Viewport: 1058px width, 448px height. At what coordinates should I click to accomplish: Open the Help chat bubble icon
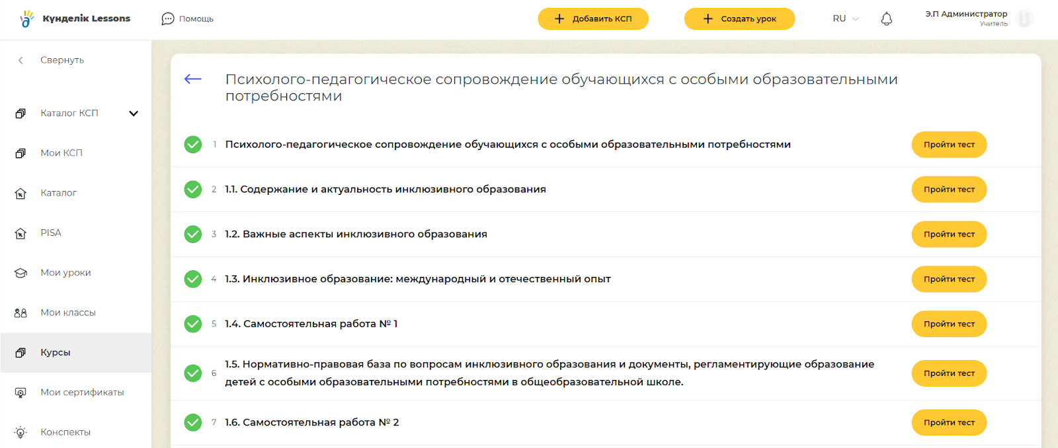point(168,19)
